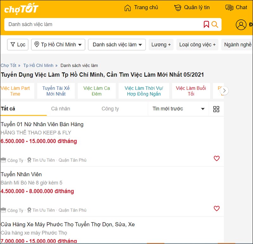Expand Danh sách việc làm category dropdown
Screen dimensions: 253x244
point(117,45)
